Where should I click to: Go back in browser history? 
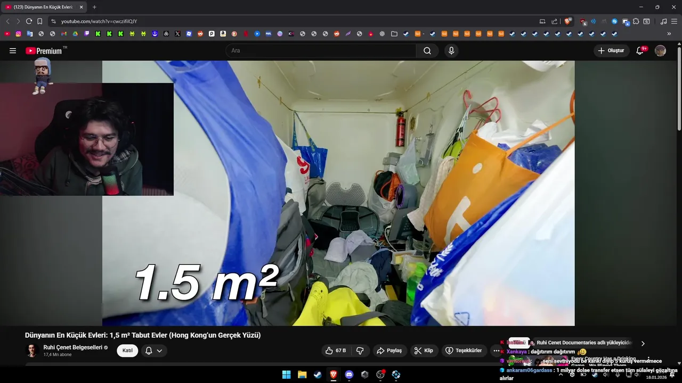(7, 21)
